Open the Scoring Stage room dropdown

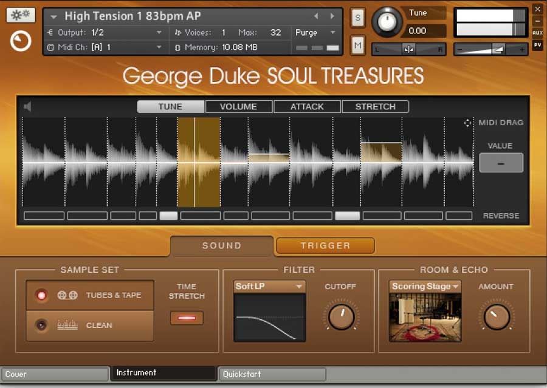click(425, 287)
